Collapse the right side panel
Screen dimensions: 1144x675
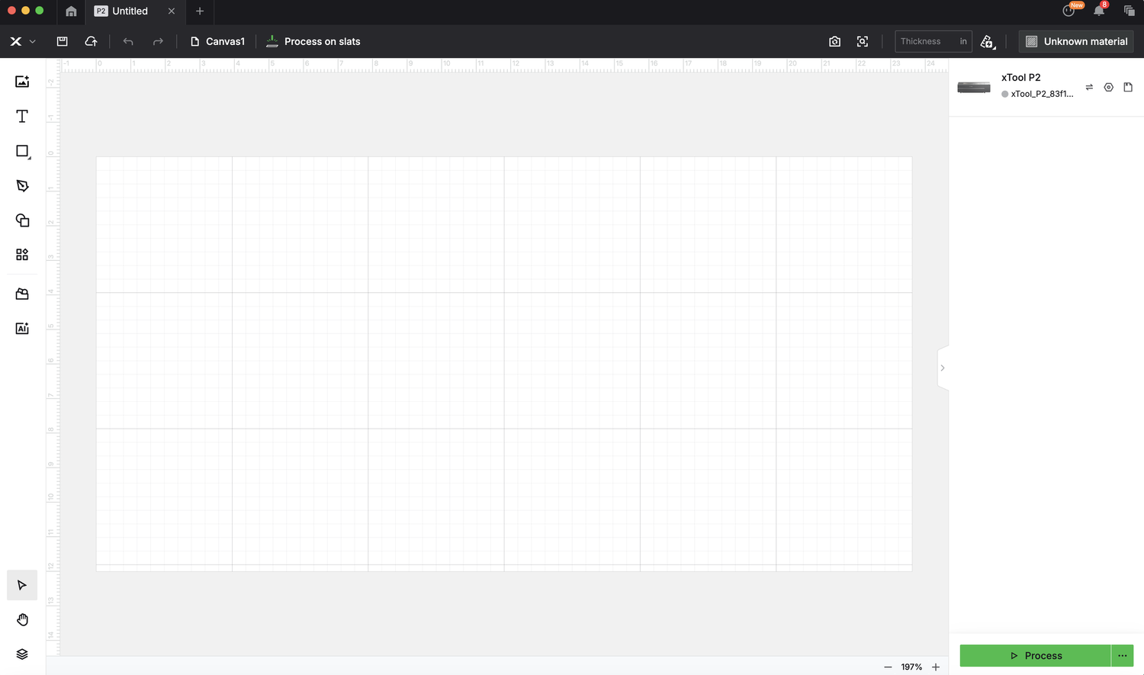(943, 368)
